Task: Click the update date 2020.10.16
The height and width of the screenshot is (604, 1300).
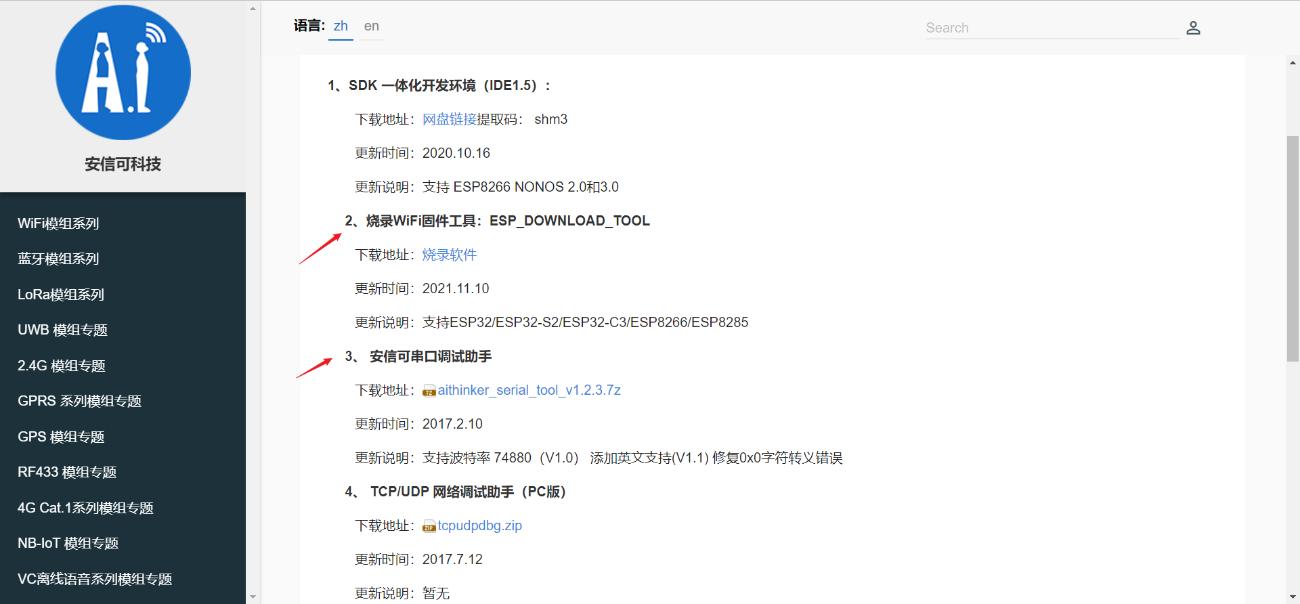Action: [456, 153]
